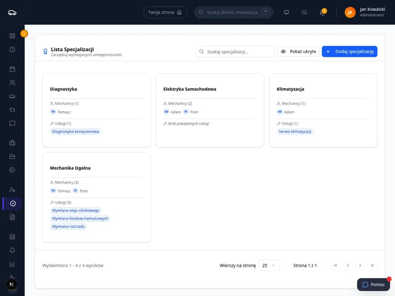Open the folder icon in the sidebar
The height and width of the screenshot is (296, 395).
point(12,157)
